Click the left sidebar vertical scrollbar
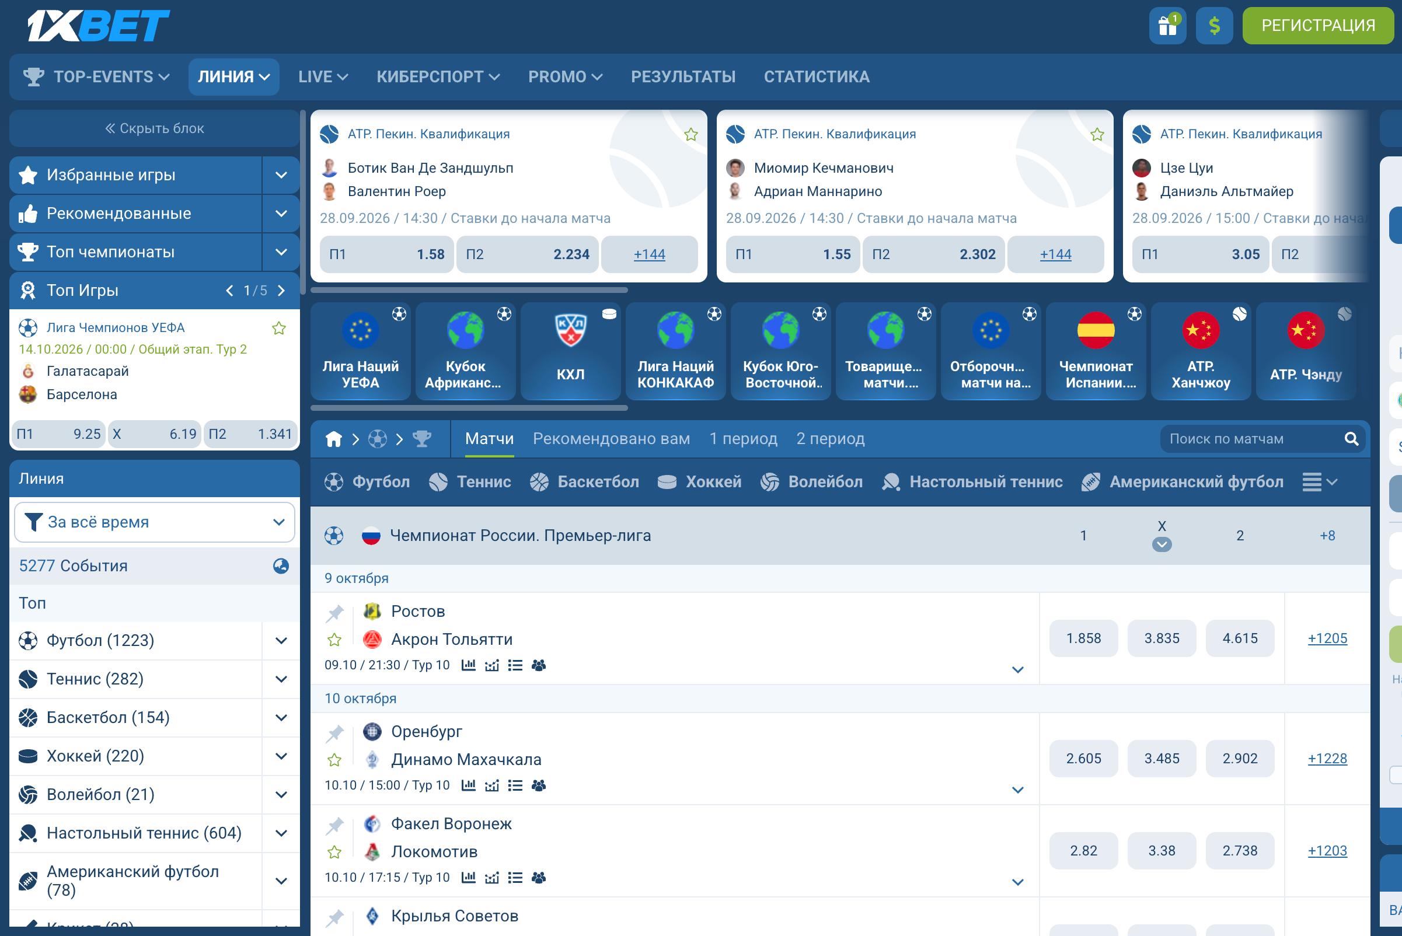This screenshot has width=1402, height=936. (x=304, y=203)
